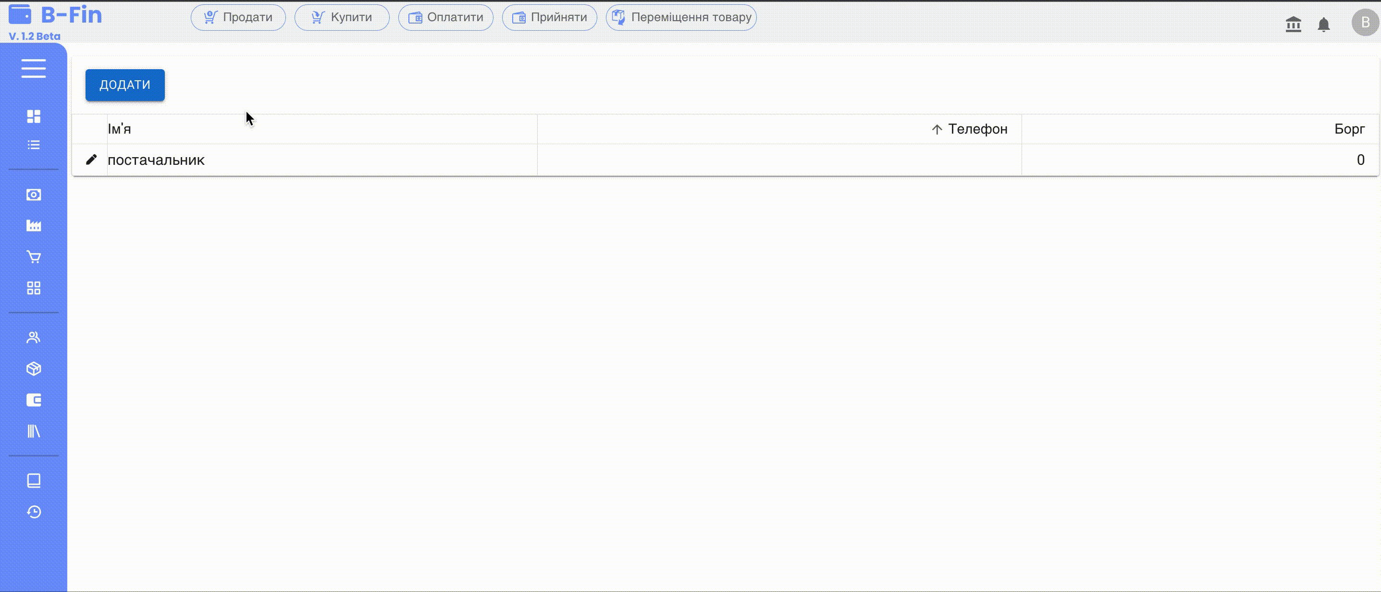The image size is (1381, 592).
Task: Toggle the sort arrow beside Телефон
Action: (x=937, y=130)
